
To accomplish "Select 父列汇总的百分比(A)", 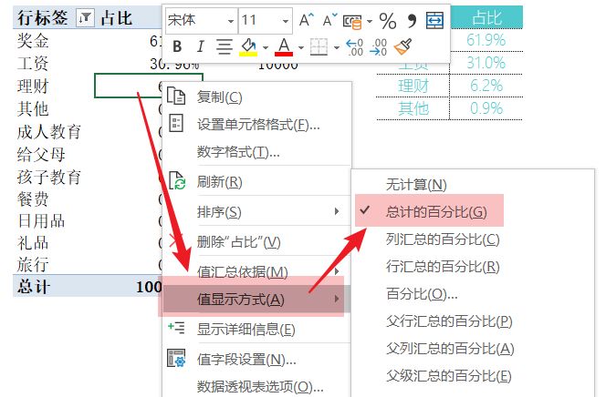I will point(450,349).
